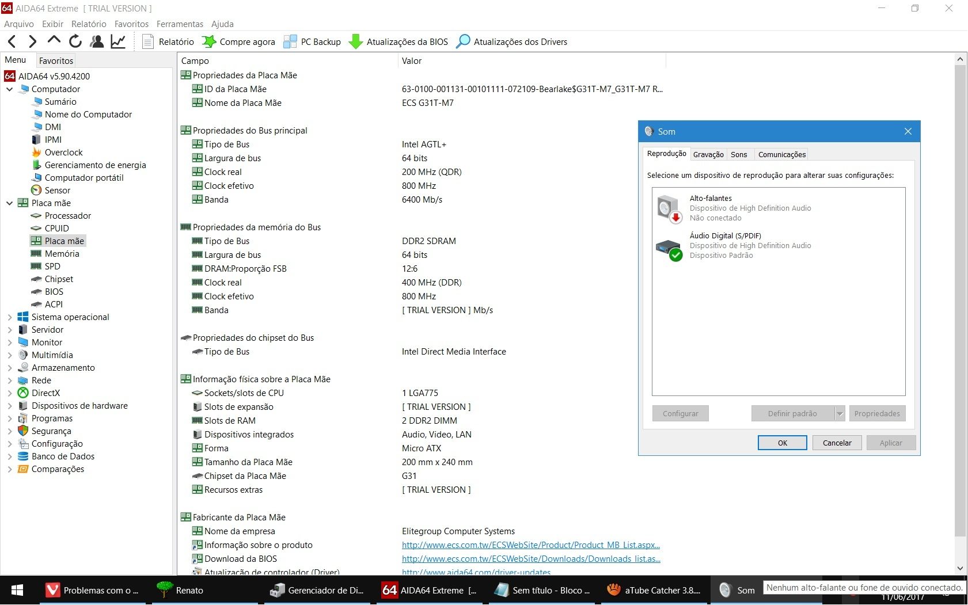Image resolution: width=968 pixels, height=605 pixels.
Task: Switch to Gravação tab in Som dialog
Action: point(708,154)
